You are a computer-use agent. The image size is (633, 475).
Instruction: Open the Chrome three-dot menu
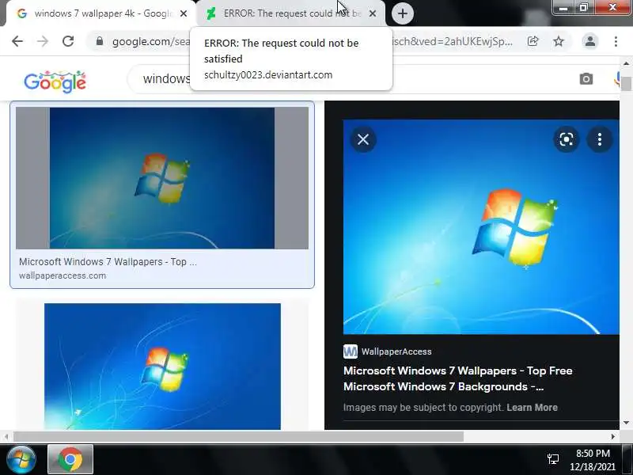(x=616, y=41)
